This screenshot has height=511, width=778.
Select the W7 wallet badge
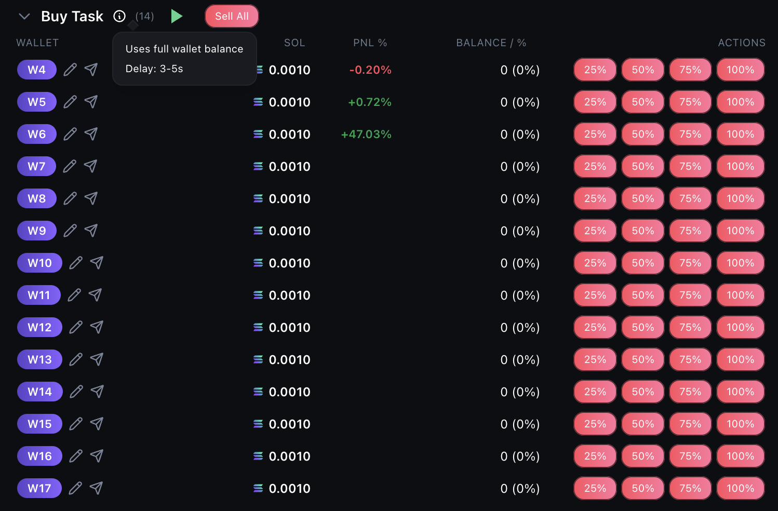click(36, 166)
